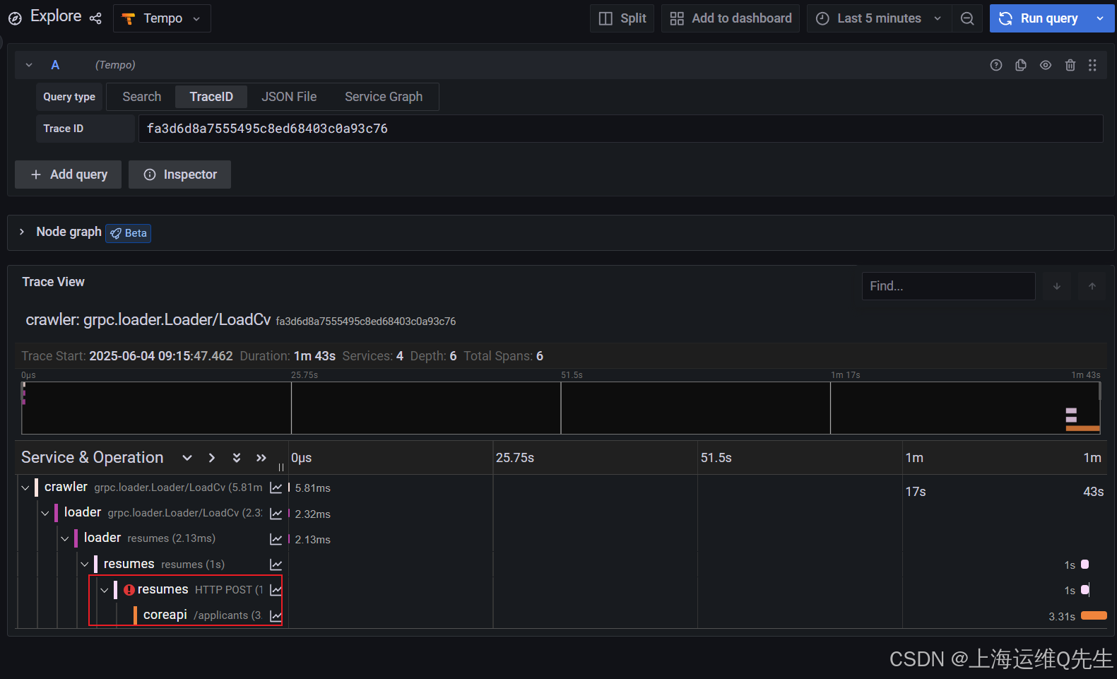
Task: Collapse the resumes HTTP POST span
Action: (105, 589)
